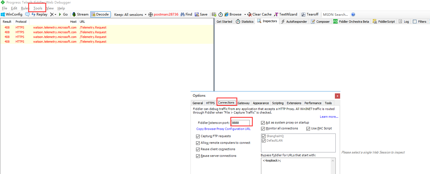Open the View menu
This screenshot has width=430, height=174.
pyautogui.click(x=50, y=8)
